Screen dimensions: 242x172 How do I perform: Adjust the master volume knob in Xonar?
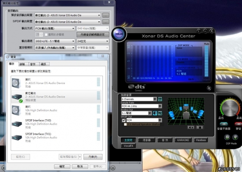[230, 108]
